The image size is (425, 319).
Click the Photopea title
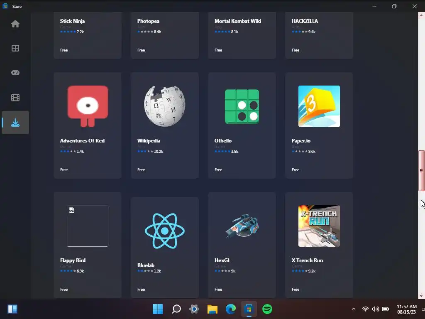(x=148, y=21)
